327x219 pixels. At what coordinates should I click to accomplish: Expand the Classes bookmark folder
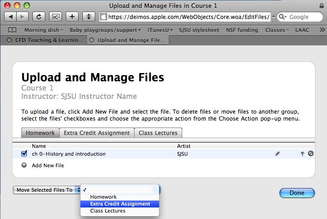(277, 30)
